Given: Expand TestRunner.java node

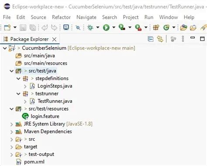Looking at the screenshot, I should pyautogui.click(x=25, y=102).
